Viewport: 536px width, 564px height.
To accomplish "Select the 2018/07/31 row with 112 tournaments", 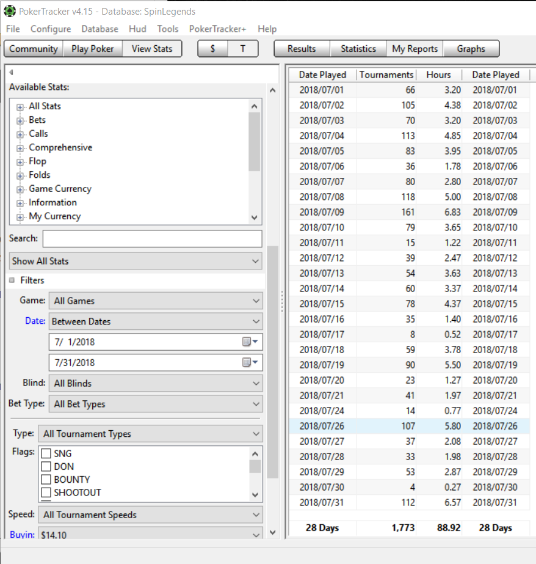I will click(409, 502).
